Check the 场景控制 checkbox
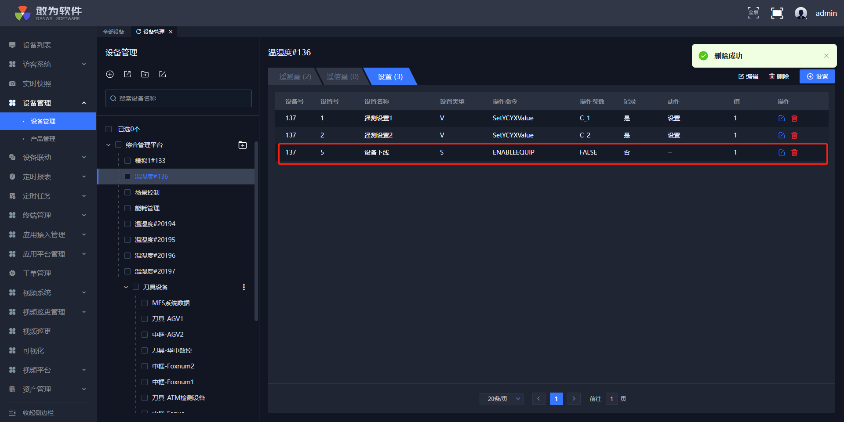Image resolution: width=844 pixels, height=422 pixels. point(127,192)
